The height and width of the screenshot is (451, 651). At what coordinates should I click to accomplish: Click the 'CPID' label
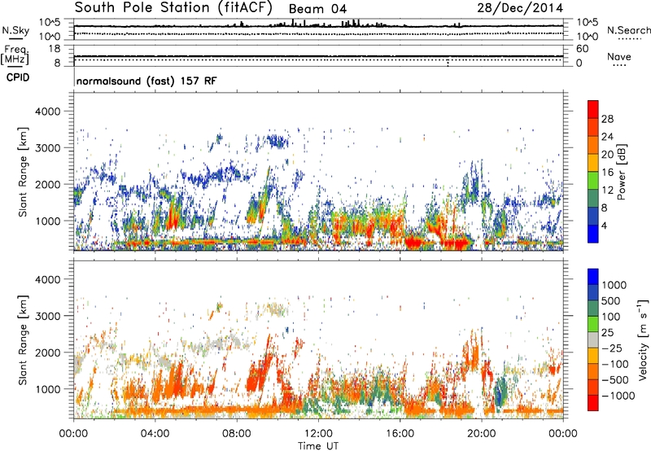[18, 77]
